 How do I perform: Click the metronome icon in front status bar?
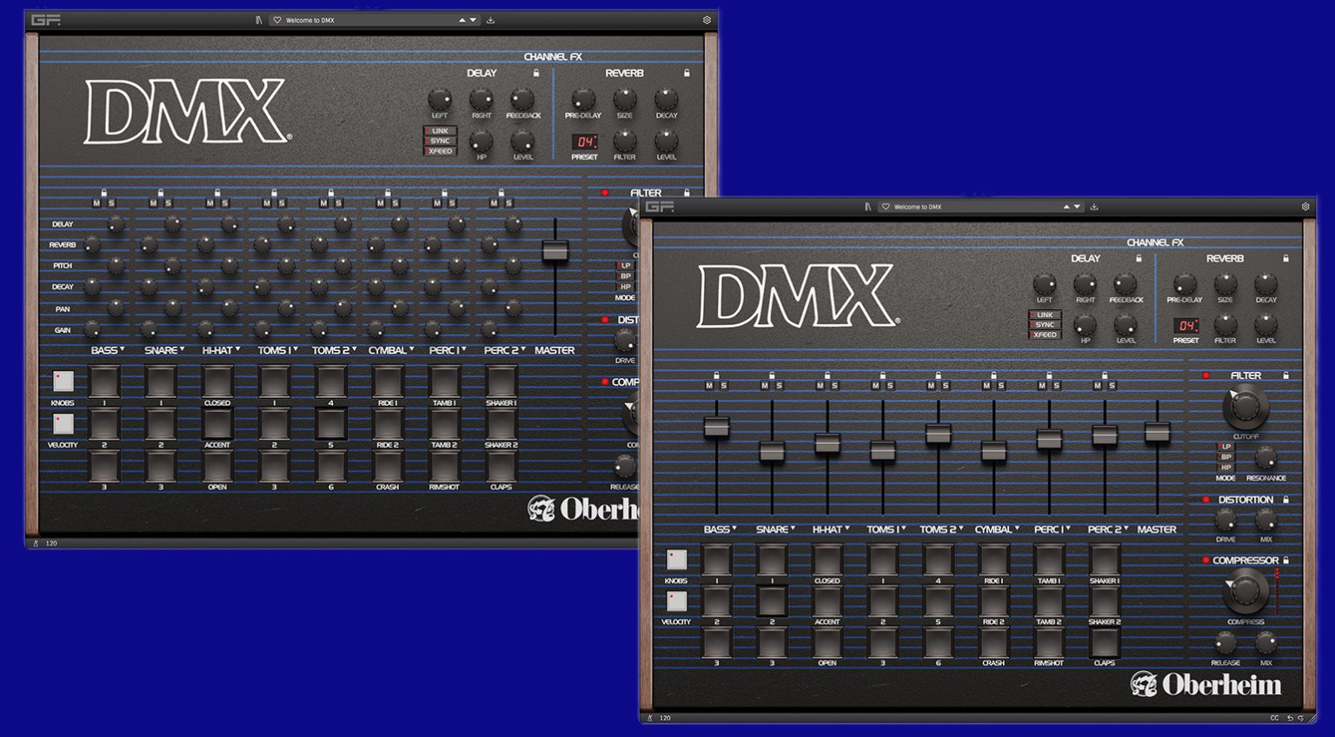649,719
